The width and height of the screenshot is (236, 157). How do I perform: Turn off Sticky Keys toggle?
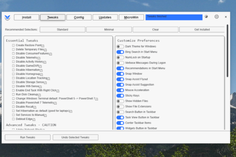[120, 95]
